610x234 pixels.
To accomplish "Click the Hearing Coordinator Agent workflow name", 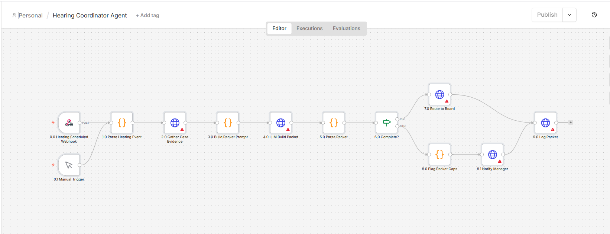I will click(x=90, y=15).
